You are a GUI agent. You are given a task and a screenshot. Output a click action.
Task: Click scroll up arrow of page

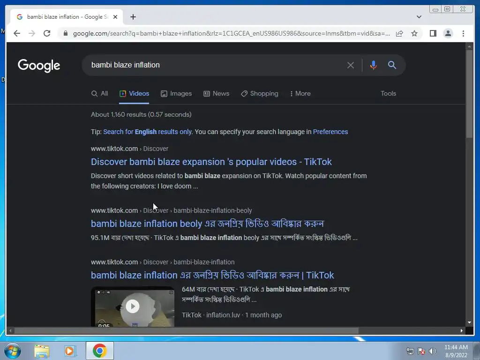click(469, 46)
